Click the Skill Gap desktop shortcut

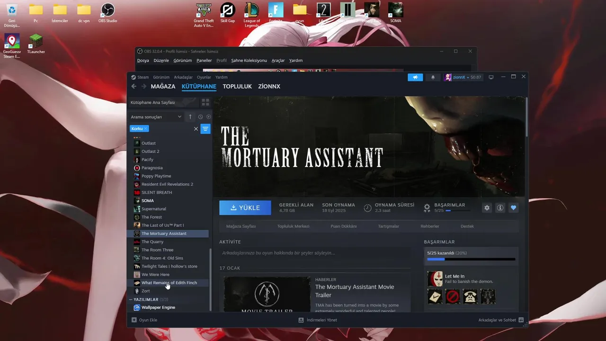click(228, 13)
